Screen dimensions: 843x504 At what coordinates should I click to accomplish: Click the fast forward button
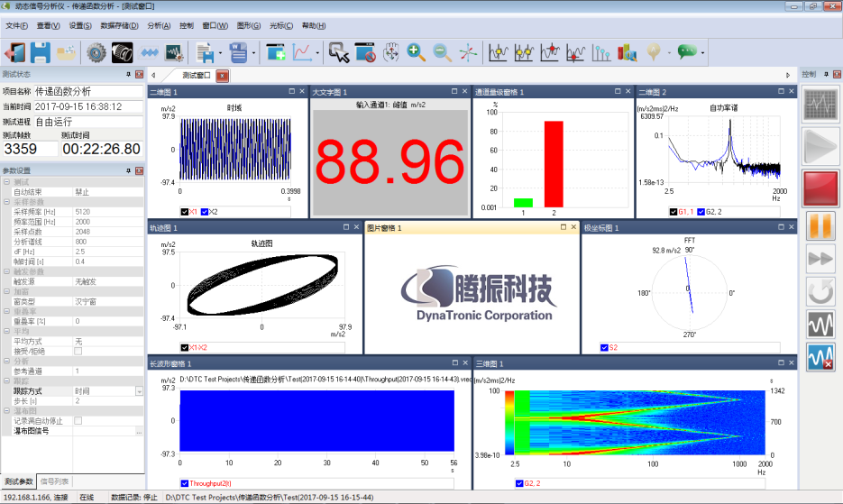(820, 260)
